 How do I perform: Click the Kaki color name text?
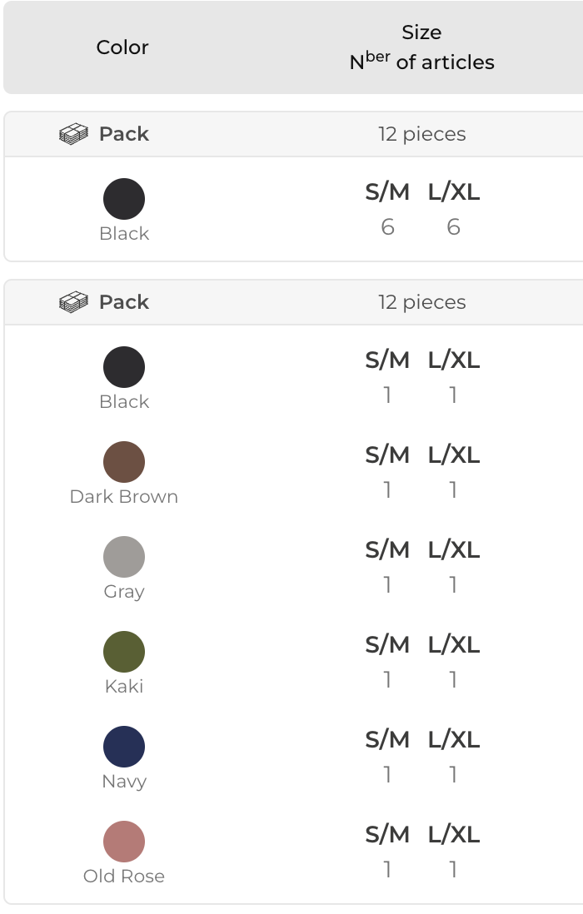(x=124, y=687)
